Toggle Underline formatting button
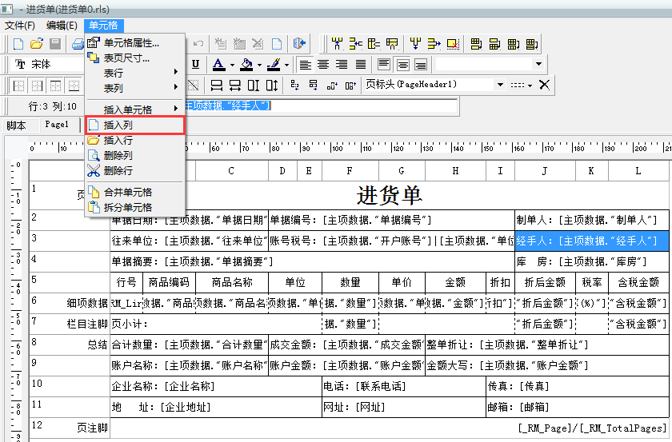Screen dimensions: 672x442 point(195,64)
